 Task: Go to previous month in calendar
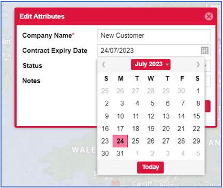(x=103, y=65)
